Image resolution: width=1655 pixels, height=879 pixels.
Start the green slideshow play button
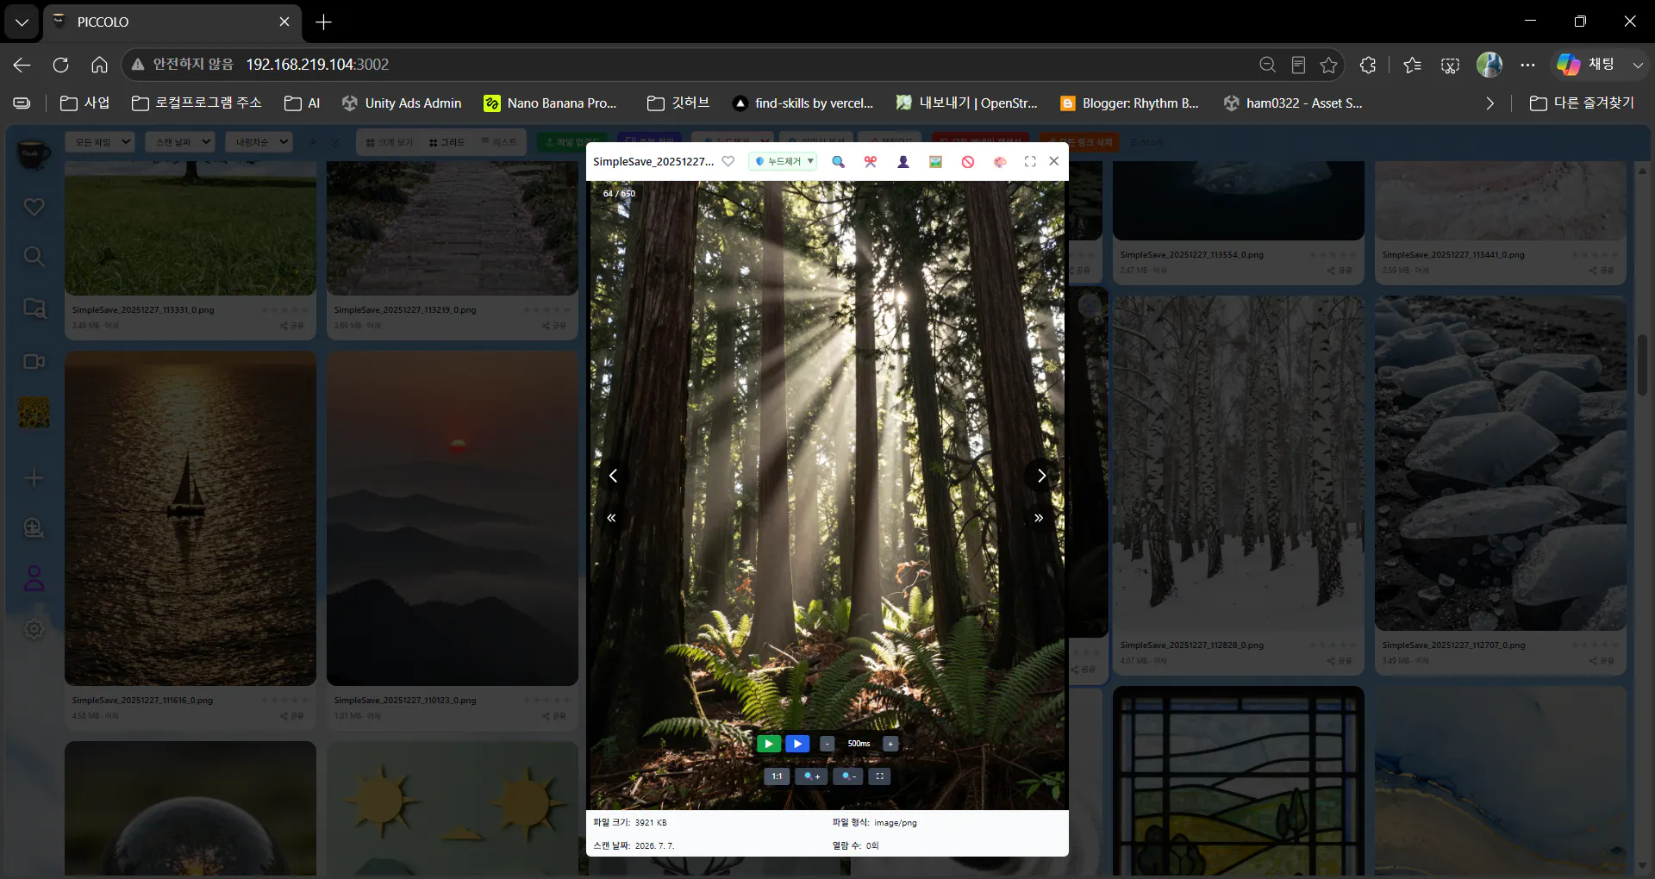pyautogui.click(x=769, y=744)
